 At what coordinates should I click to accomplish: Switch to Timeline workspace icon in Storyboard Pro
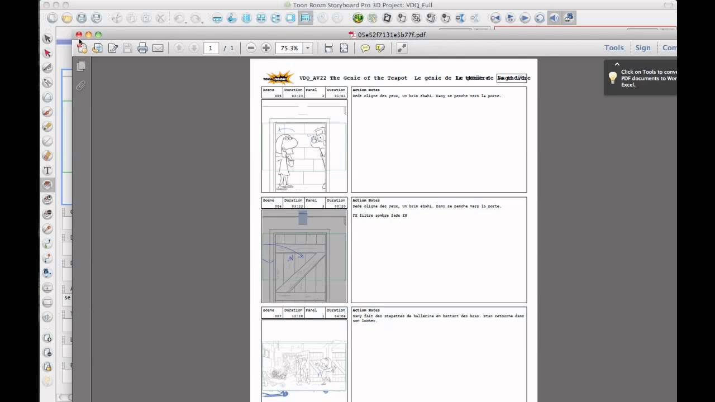pos(217,18)
